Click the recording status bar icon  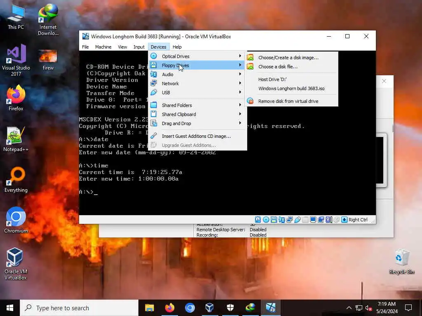click(x=321, y=220)
